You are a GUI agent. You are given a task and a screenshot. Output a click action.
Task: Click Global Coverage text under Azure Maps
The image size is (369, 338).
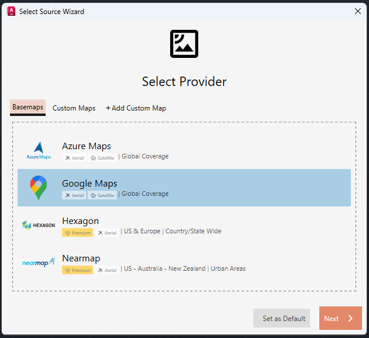pyautogui.click(x=145, y=156)
